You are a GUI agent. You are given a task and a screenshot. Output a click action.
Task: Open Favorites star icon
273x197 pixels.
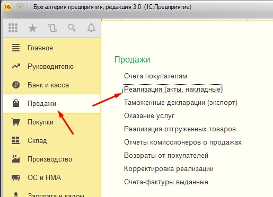click(32, 28)
